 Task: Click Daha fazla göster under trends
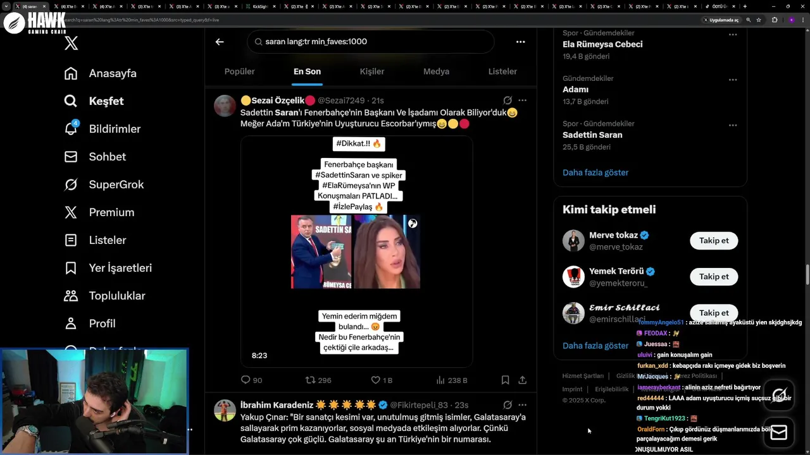pyautogui.click(x=595, y=172)
